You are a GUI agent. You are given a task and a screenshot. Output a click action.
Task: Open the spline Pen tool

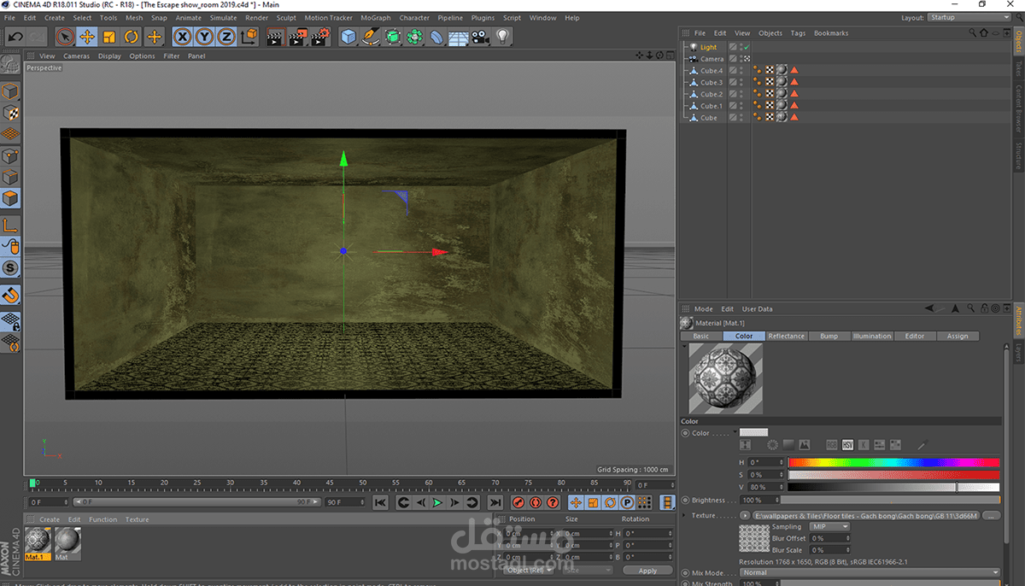coord(370,36)
